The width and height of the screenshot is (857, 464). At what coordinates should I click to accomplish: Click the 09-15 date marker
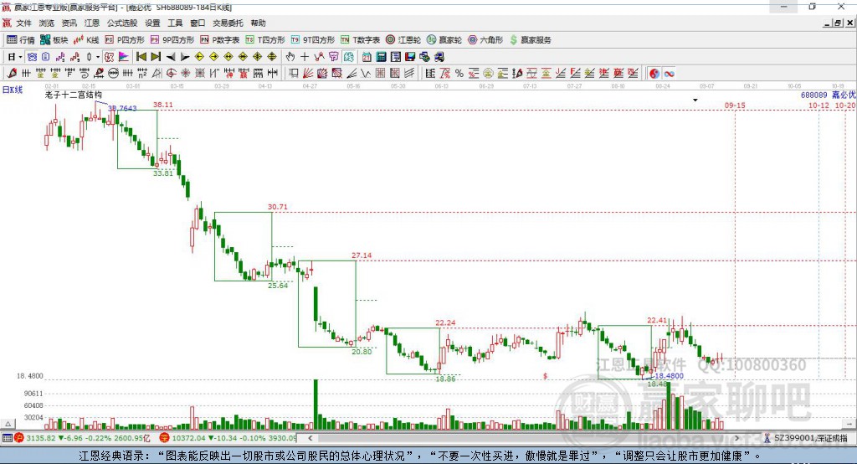coord(735,105)
